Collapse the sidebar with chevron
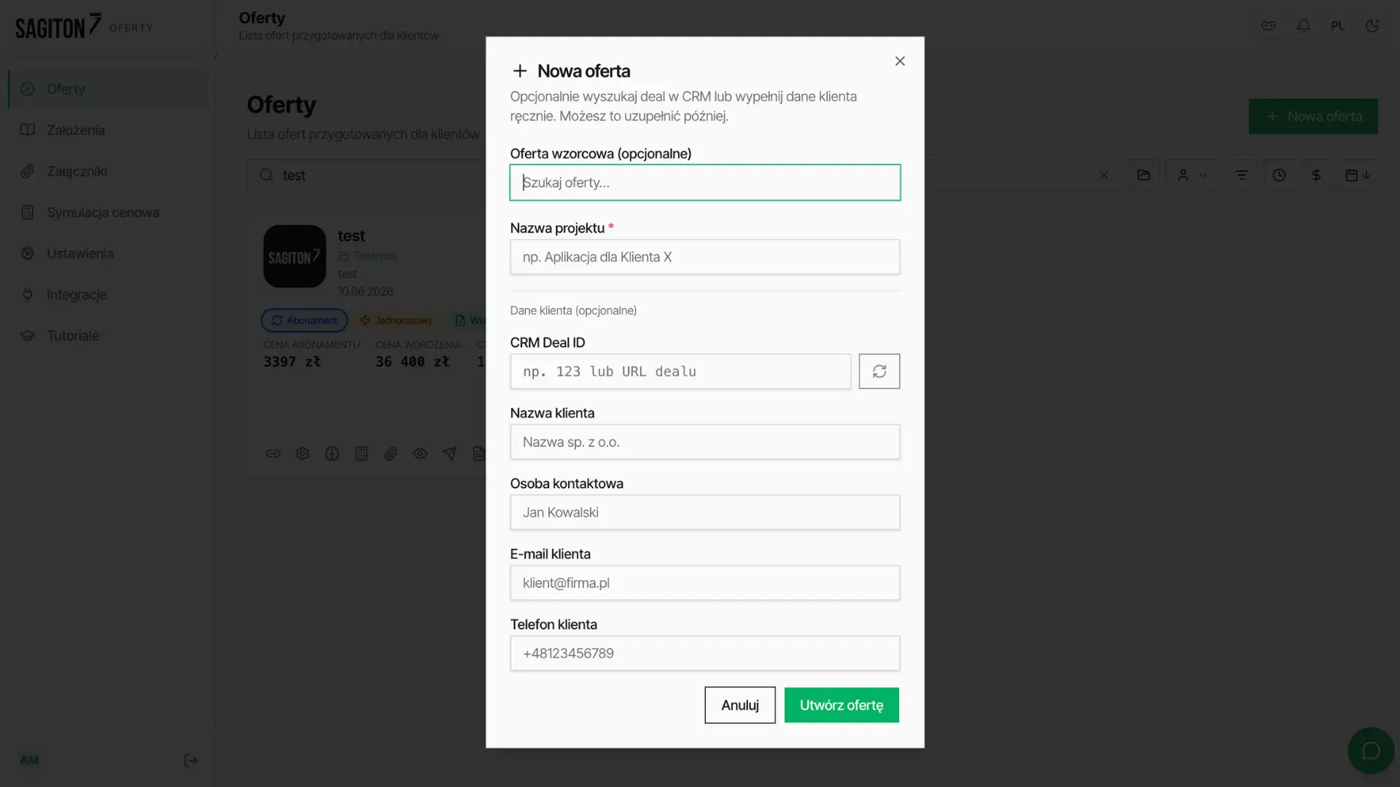 (x=215, y=58)
